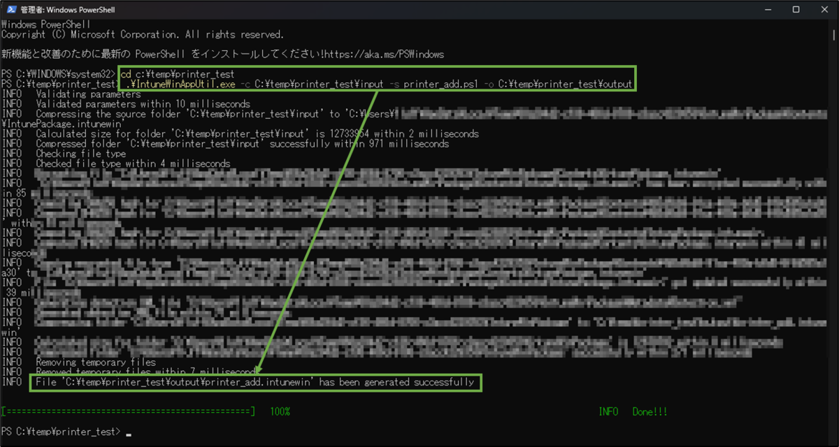Click the '100%' progress text

pos(280,412)
